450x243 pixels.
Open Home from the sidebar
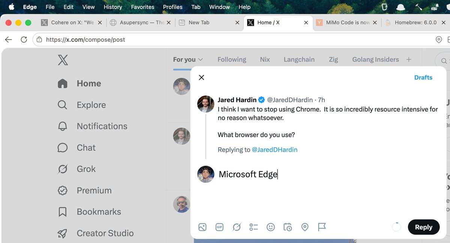pos(79,83)
